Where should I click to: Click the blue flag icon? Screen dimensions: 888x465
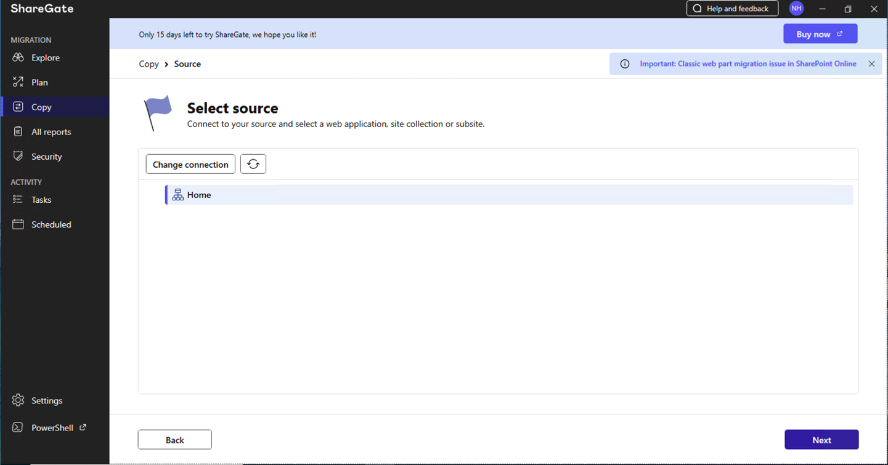[x=158, y=113]
